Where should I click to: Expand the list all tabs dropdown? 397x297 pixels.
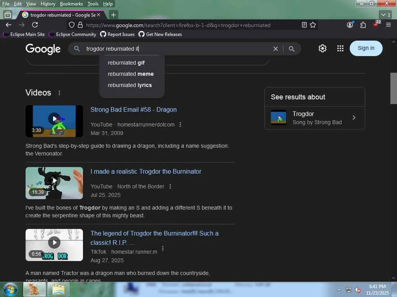(386, 15)
